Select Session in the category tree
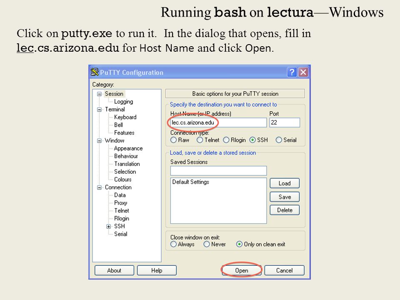 pyautogui.click(x=114, y=94)
